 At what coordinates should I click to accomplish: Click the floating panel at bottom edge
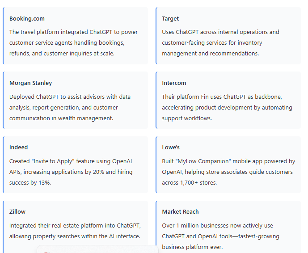pyautogui.click(x=97, y=249)
